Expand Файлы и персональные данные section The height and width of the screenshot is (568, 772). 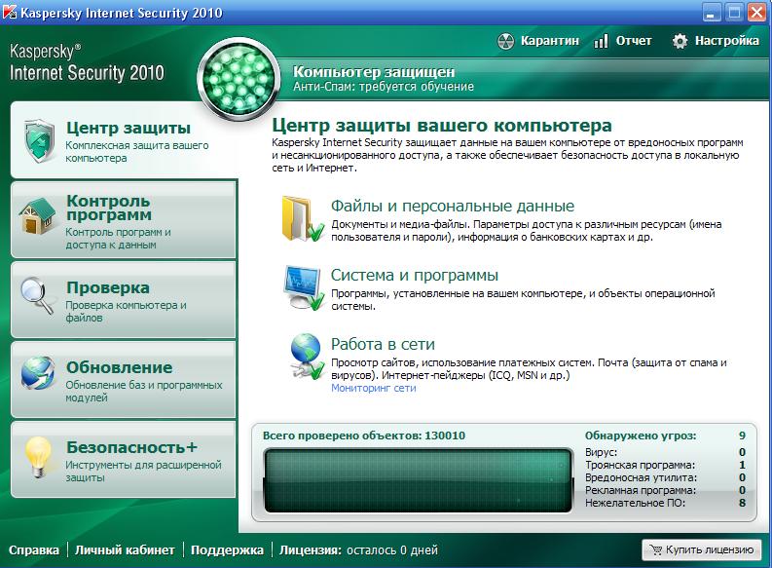(x=453, y=206)
